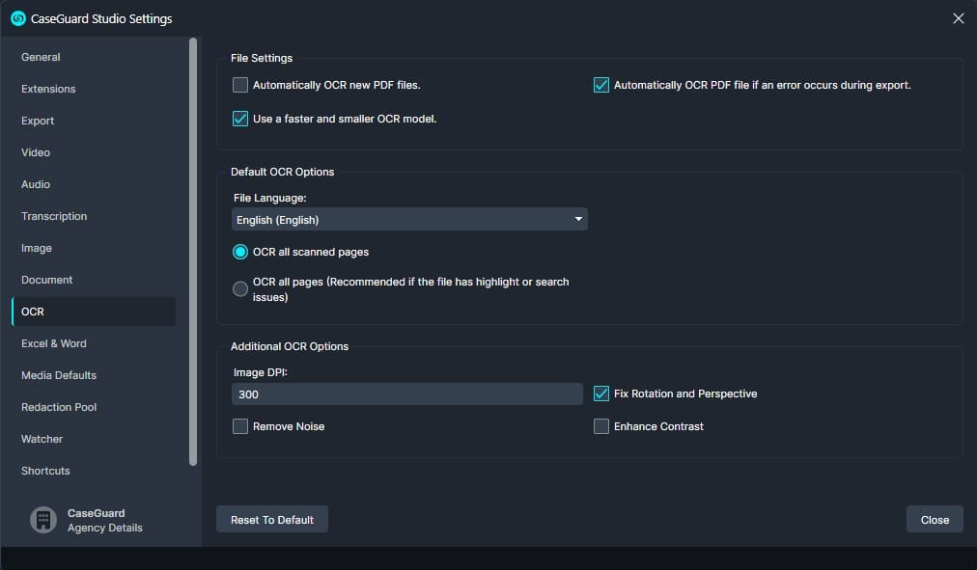The height and width of the screenshot is (570, 977).
Task: Uncheck faster and smaller OCR model option
Action: pos(240,120)
